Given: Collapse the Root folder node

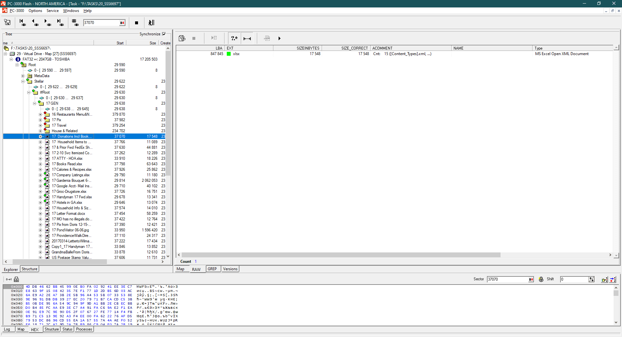Looking at the screenshot, I should (17, 65).
